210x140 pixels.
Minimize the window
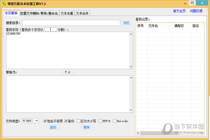click(185, 3)
